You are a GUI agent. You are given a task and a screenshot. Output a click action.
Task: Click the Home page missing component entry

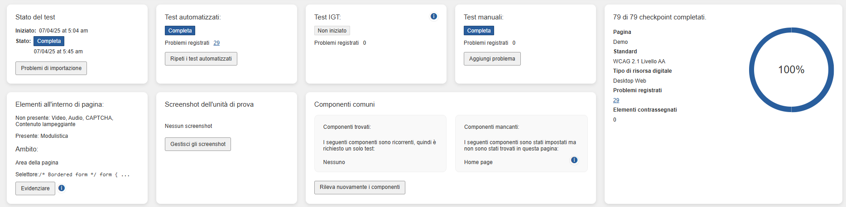(478, 162)
